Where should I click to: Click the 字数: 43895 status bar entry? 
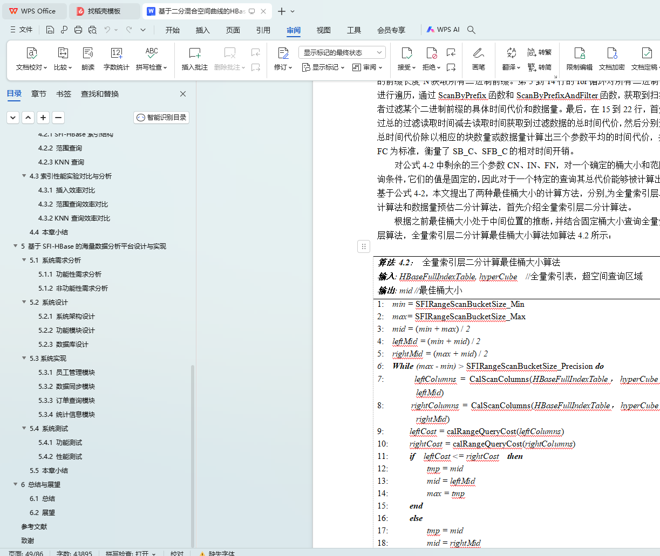pos(74,553)
